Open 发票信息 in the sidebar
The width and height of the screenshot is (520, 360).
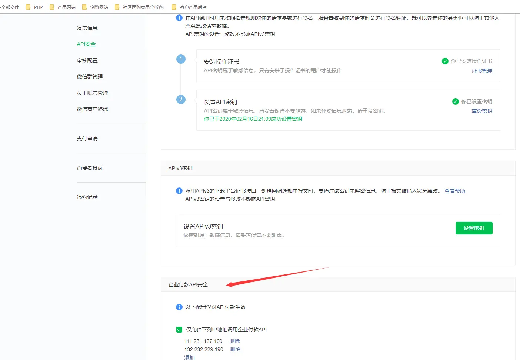(x=87, y=28)
